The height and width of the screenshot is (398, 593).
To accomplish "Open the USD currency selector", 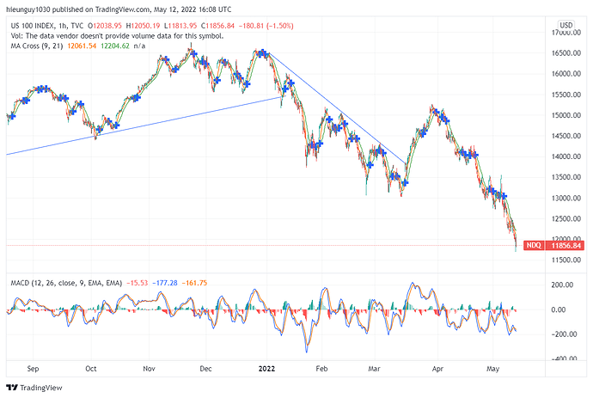I will pos(565,24).
